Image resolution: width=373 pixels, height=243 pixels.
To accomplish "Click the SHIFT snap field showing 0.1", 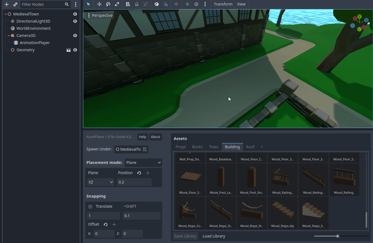I will pos(141,216).
